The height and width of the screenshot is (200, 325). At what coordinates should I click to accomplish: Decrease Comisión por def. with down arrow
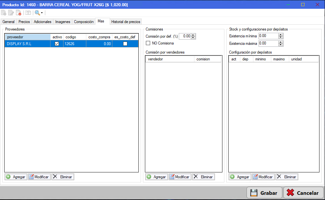(x=193, y=38)
